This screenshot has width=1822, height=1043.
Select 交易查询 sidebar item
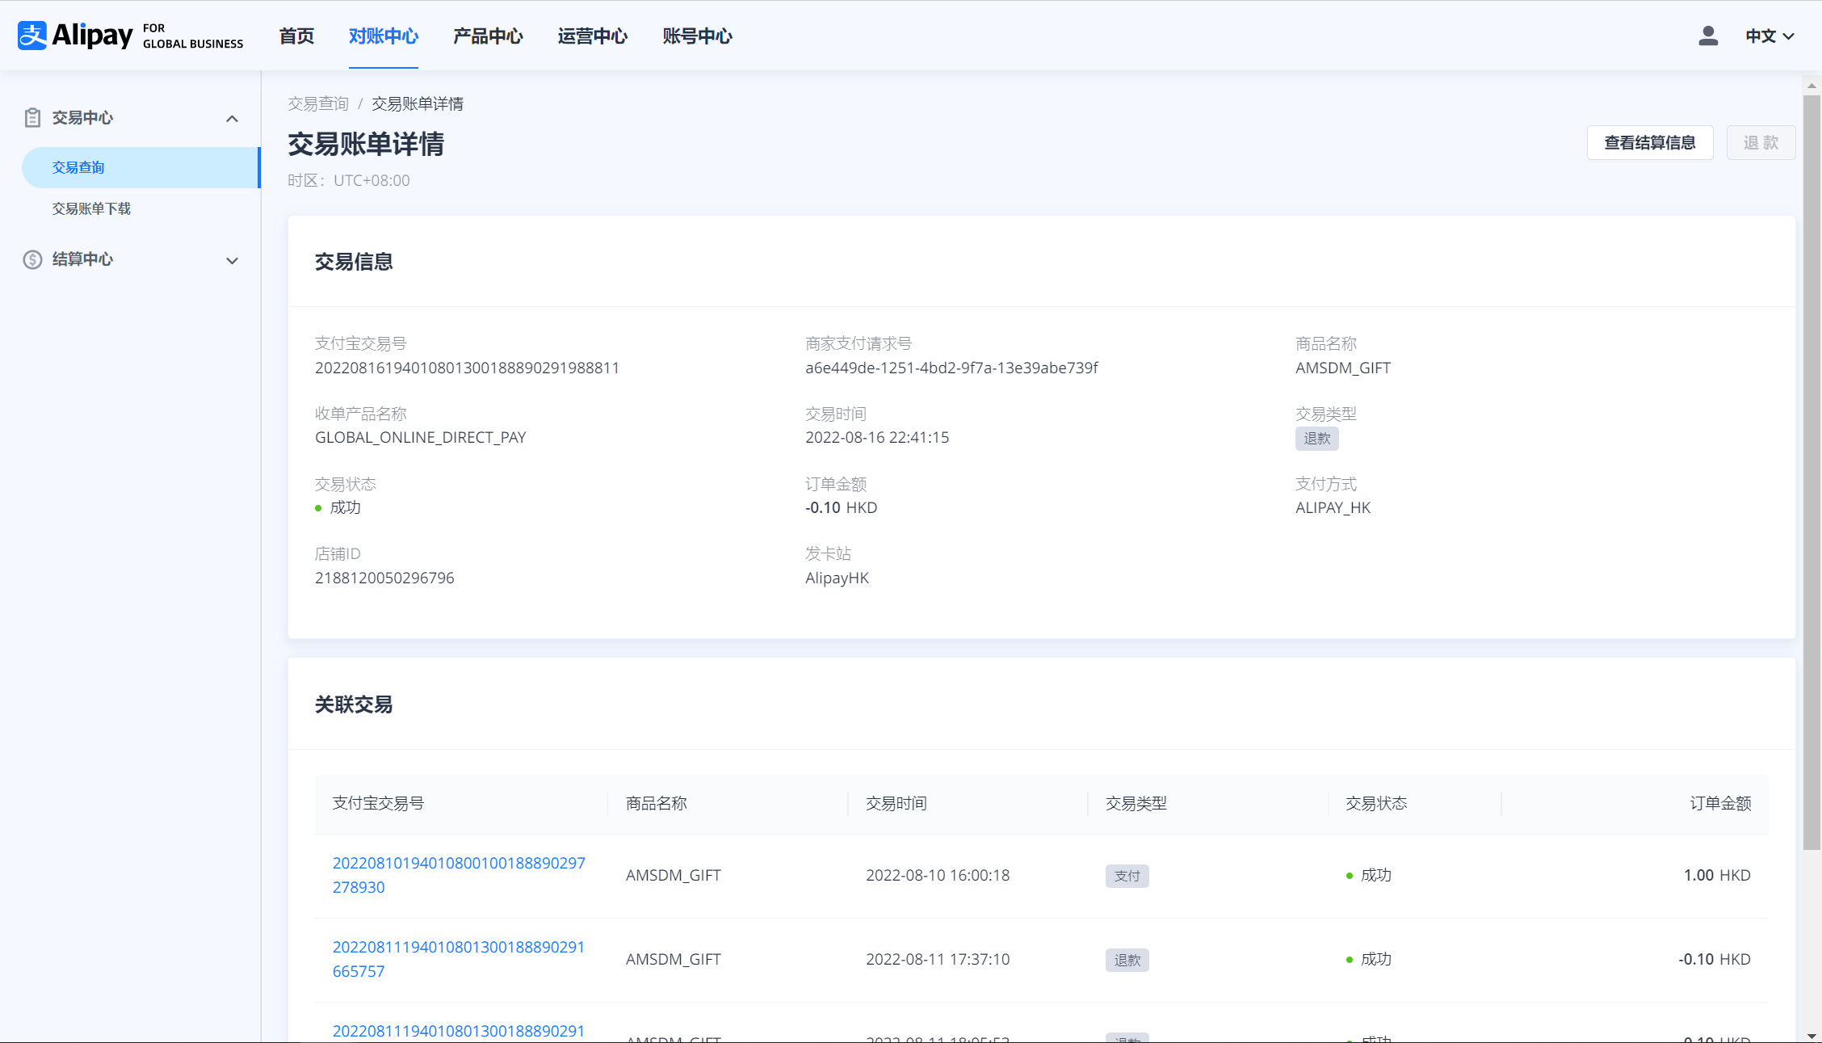point(78,167)
